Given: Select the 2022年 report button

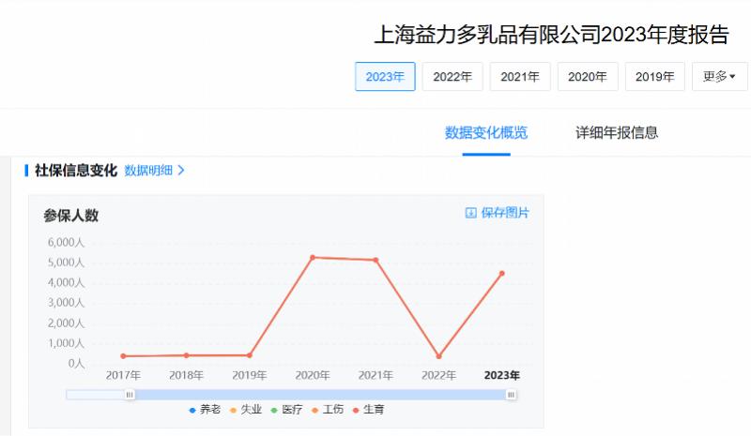Looking at the screenshot, I should pyautogui.click(x=452, y=77).
